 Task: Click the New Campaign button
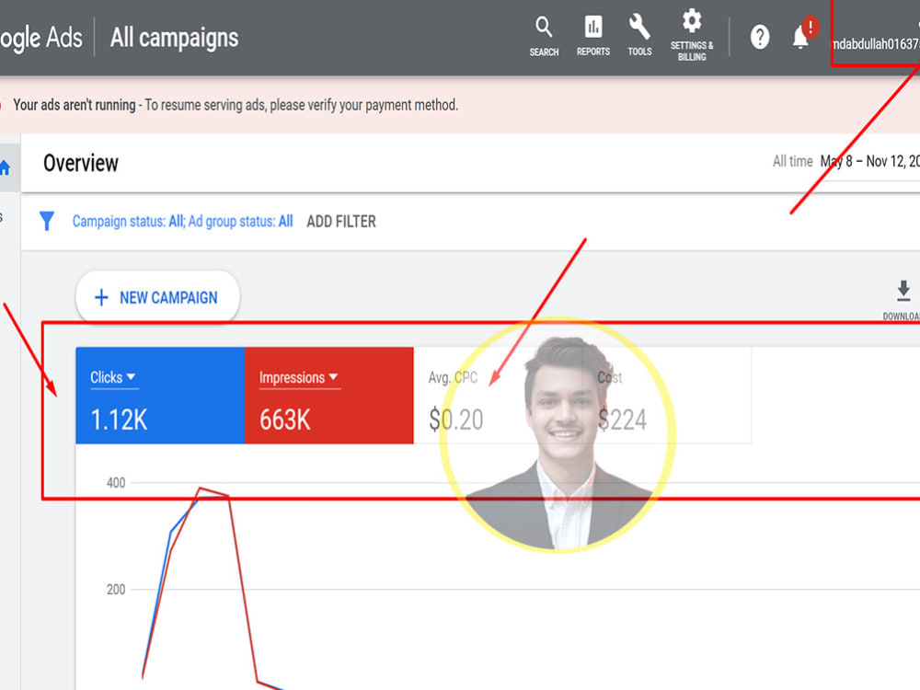pos(158,297)
